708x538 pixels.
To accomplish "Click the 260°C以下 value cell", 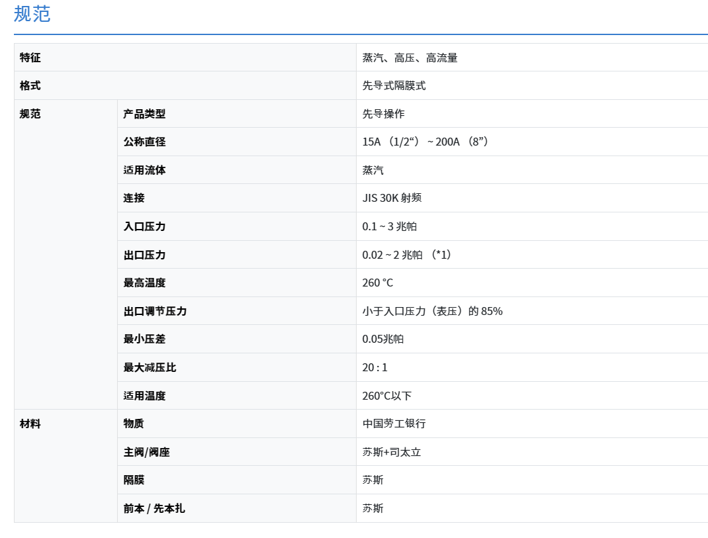I will click(x=386, y=396).
